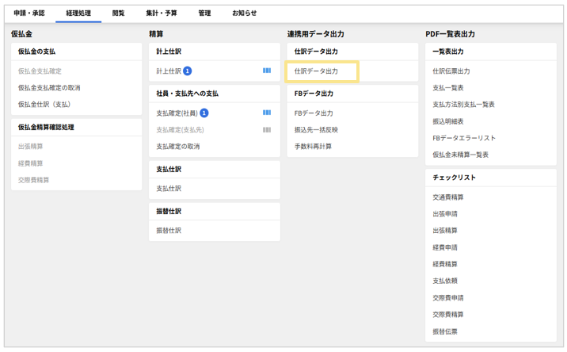This screenshot has height=352, width=567.
Task: Open FBデータエラーリスト link
Action: coord(464,138)
